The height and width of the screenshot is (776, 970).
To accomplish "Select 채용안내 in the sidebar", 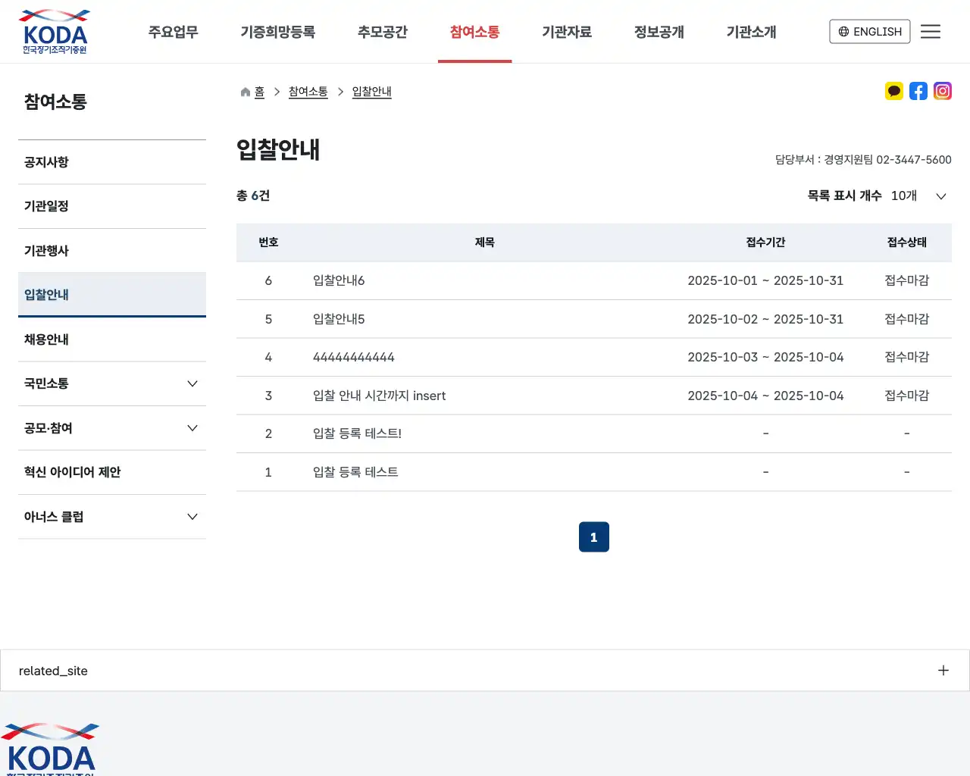I will point(46,339).
